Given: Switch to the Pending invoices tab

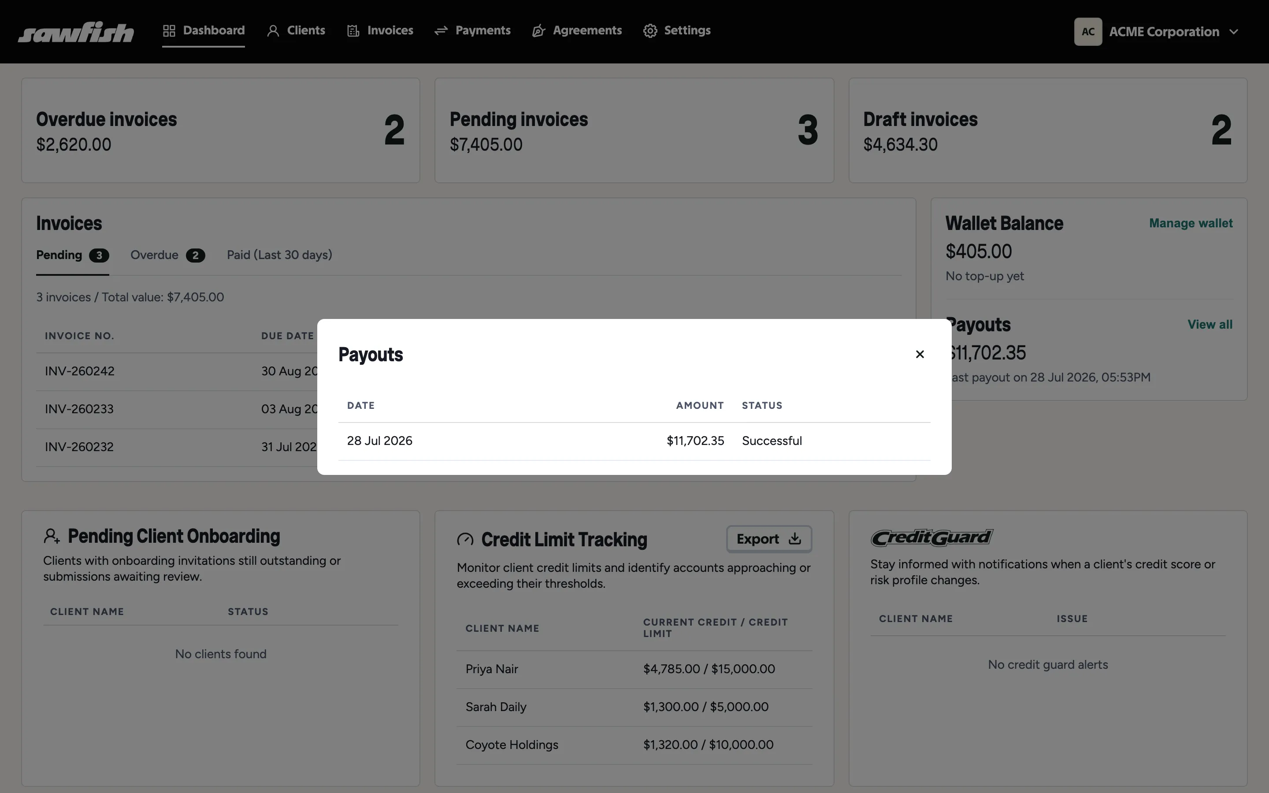Looking at the screenshot, I should pyautogui.click(x=72, y=256).
